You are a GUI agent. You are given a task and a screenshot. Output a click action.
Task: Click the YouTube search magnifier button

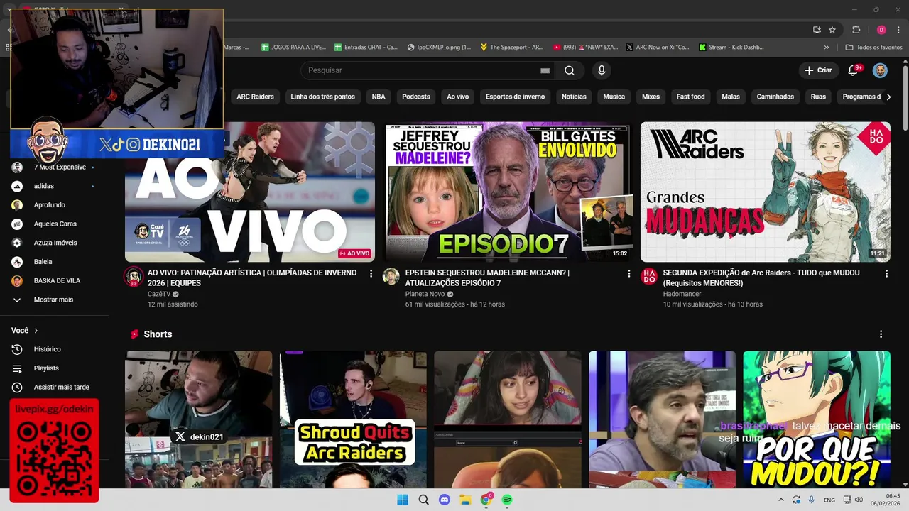[x=570, y=70]
